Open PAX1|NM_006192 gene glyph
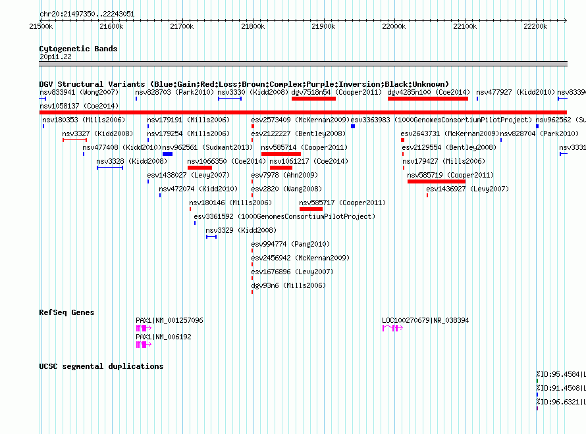The width and height of the screenshot is (586, 434). point(144,345)
